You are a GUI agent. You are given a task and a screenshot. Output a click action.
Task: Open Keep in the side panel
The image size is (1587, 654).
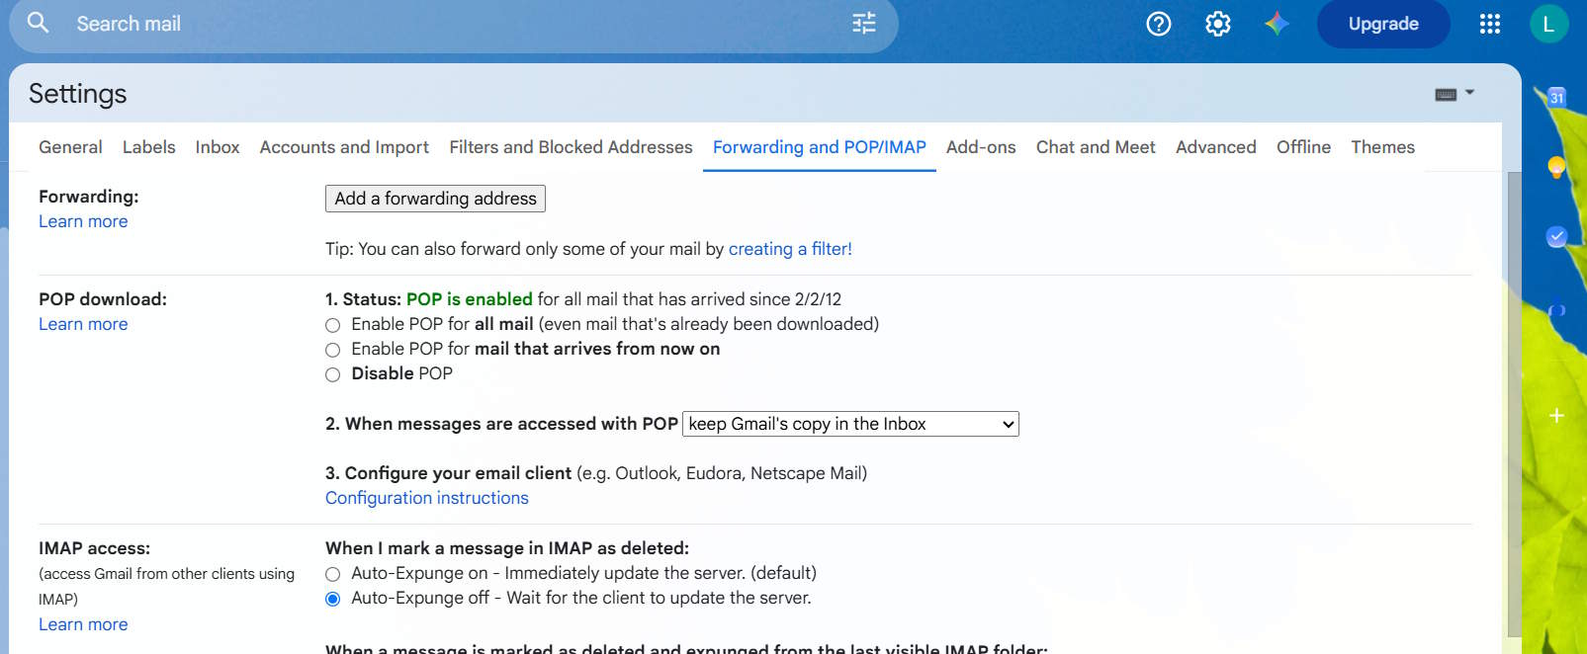[1556, 166]
